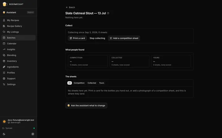Click the Beerwright beer mug logo
222x138 pixels.
(5, 4)
